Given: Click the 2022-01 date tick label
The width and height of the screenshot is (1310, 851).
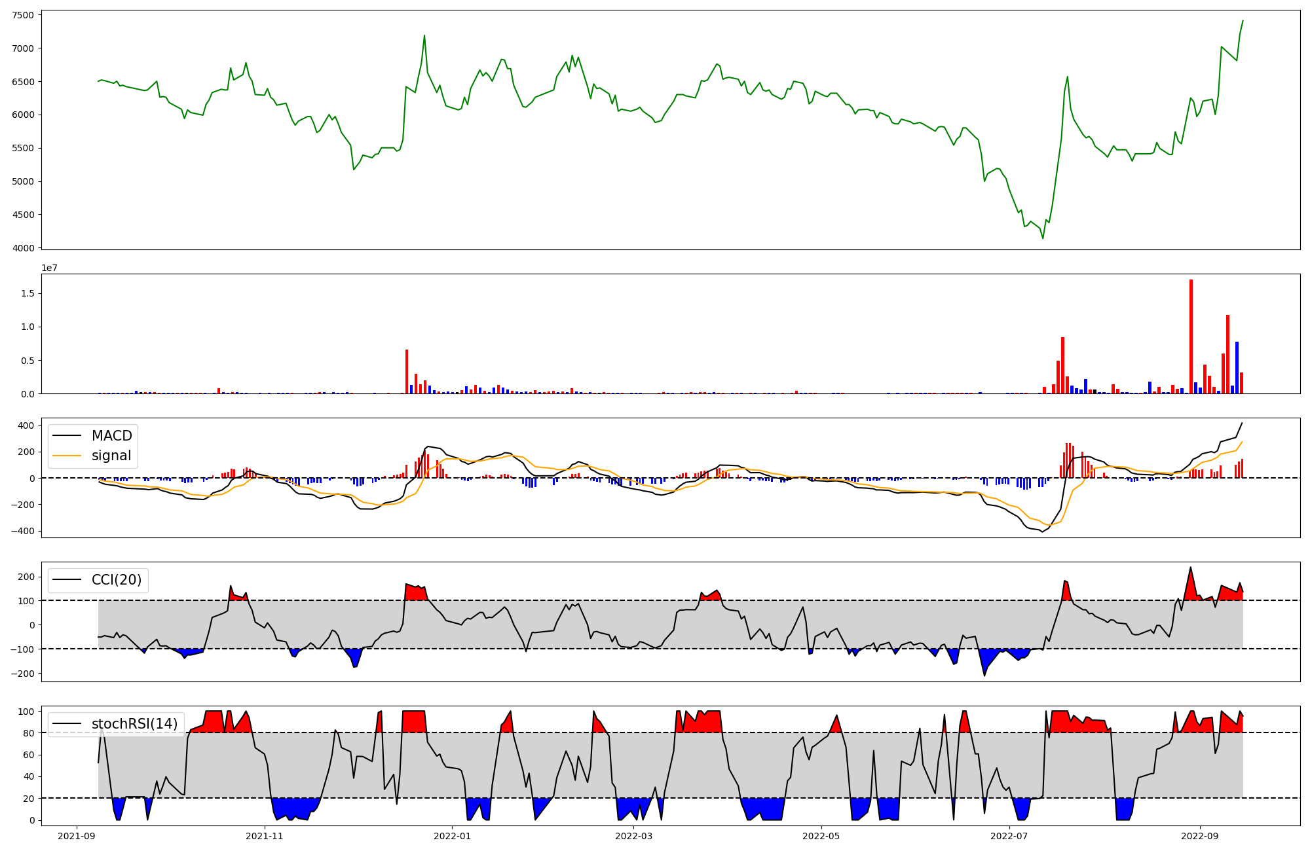Looking at the screenshot, I should pos(453,836).
